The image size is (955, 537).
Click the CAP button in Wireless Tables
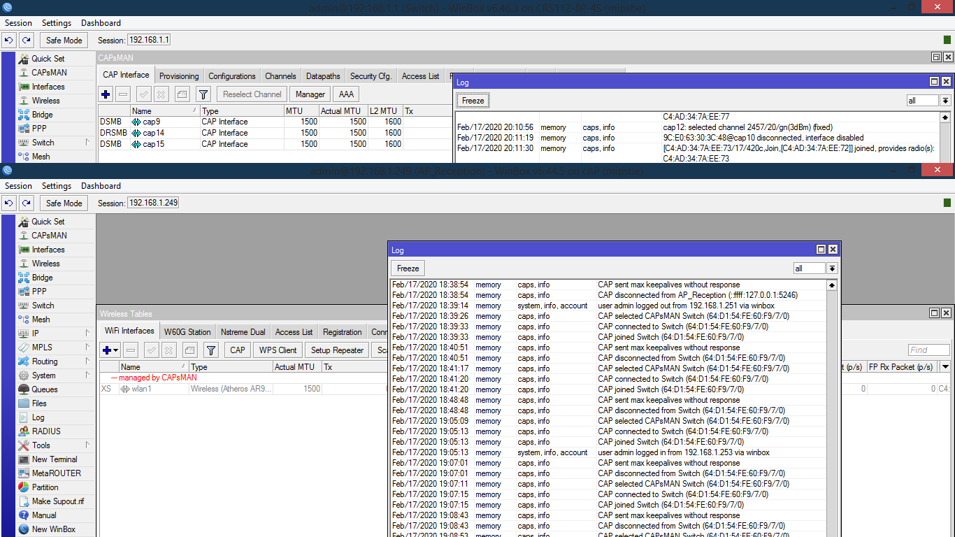238,350
